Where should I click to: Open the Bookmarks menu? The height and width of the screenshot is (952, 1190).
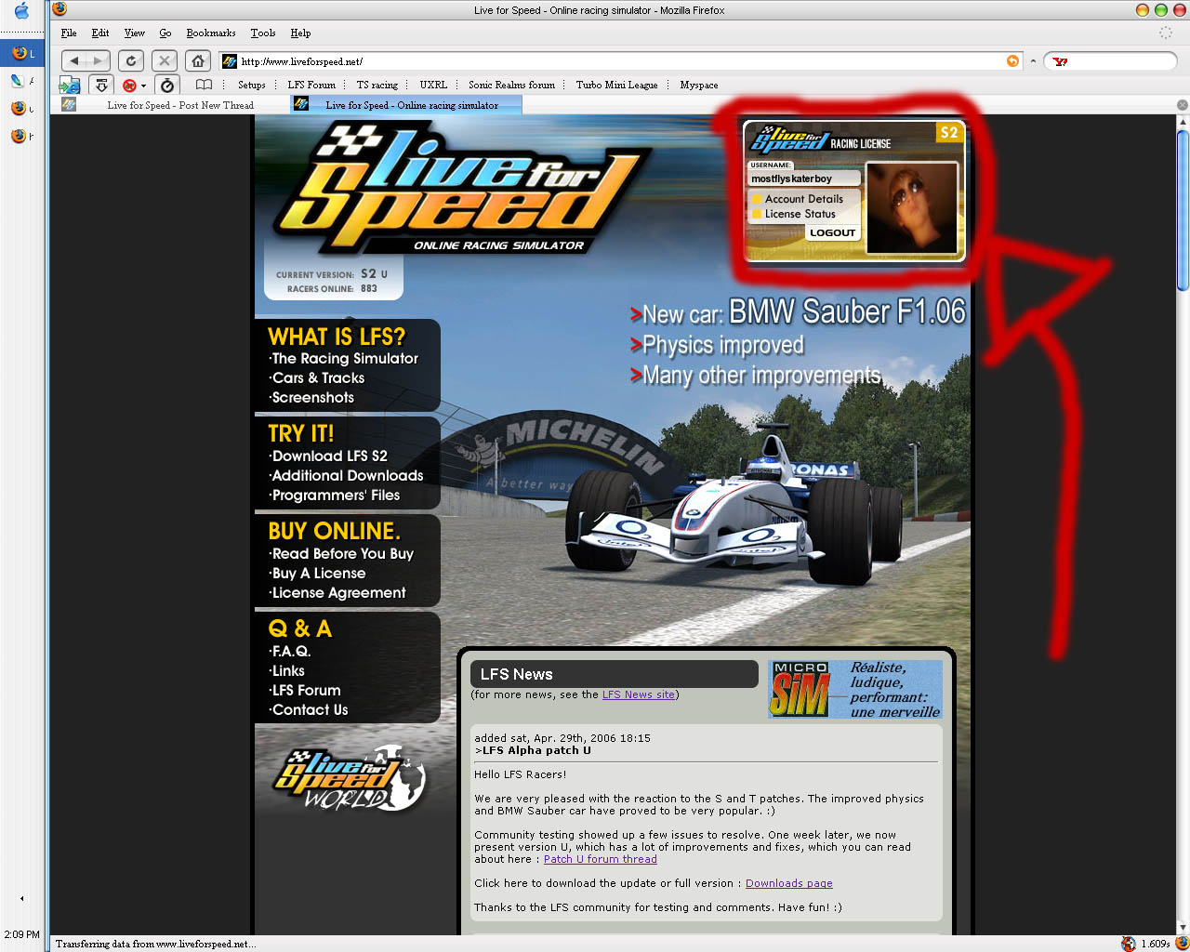point(211,33)
